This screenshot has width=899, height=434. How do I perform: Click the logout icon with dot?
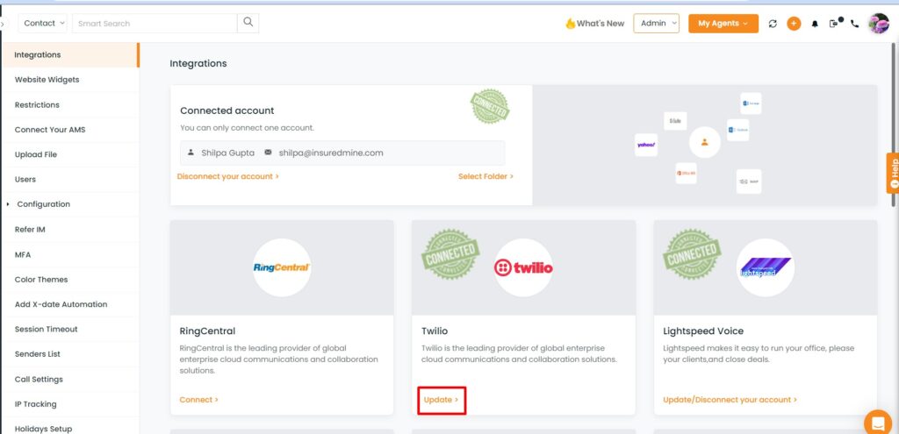pyautogui.click(x=835, y=24)
